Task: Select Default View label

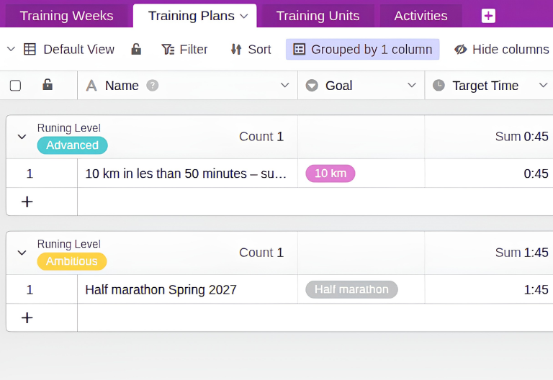Action: click(x=79, y=50)
